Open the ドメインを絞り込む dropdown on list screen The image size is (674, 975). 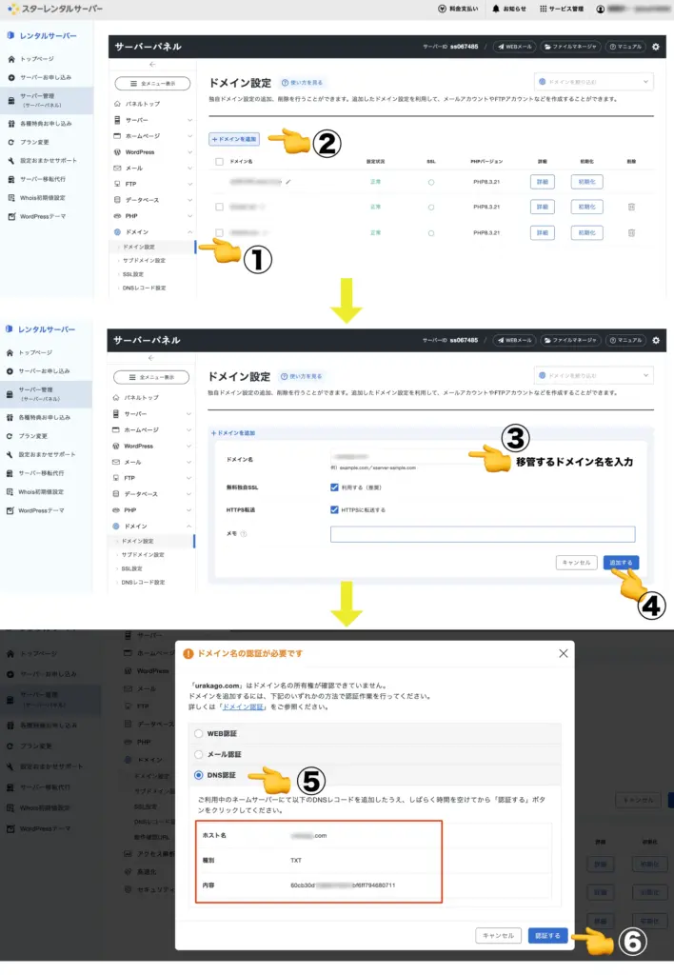click(594, 82)
